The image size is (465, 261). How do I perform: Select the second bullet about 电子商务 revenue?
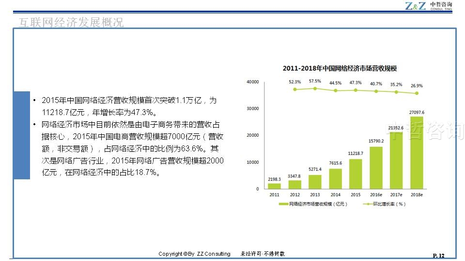tap(132, 148)
